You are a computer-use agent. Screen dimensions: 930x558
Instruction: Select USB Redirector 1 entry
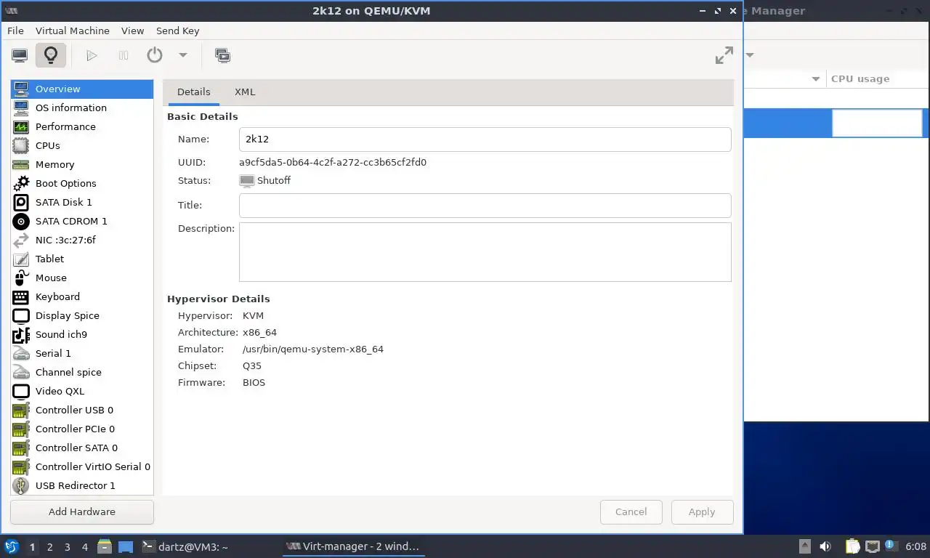coord(82,485)
